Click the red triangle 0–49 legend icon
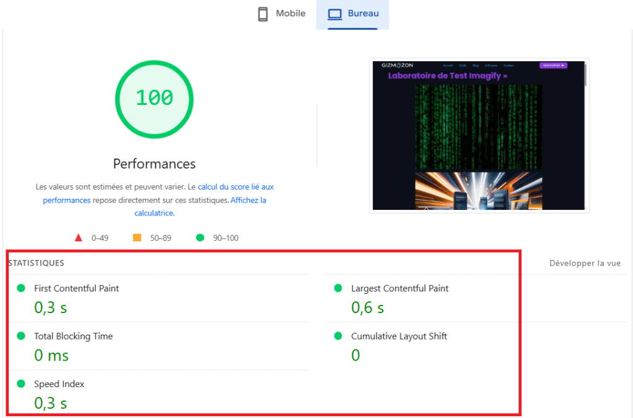 pyautogui.click(x=79, y=238)
